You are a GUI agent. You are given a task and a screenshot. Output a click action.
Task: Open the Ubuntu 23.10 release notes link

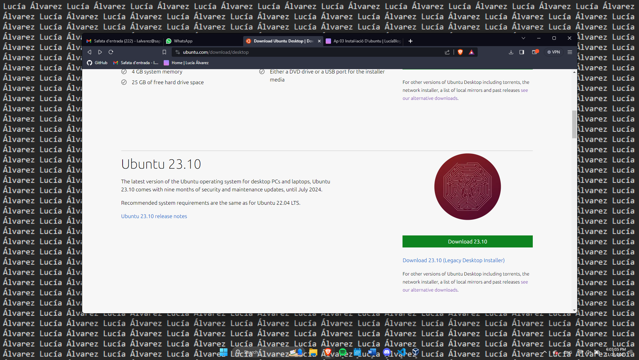(x=154, y=216)
